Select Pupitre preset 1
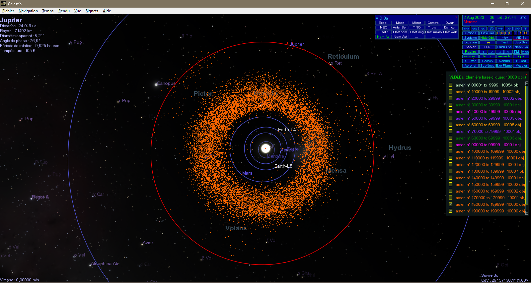531x283 pixels. pos(483,52)
